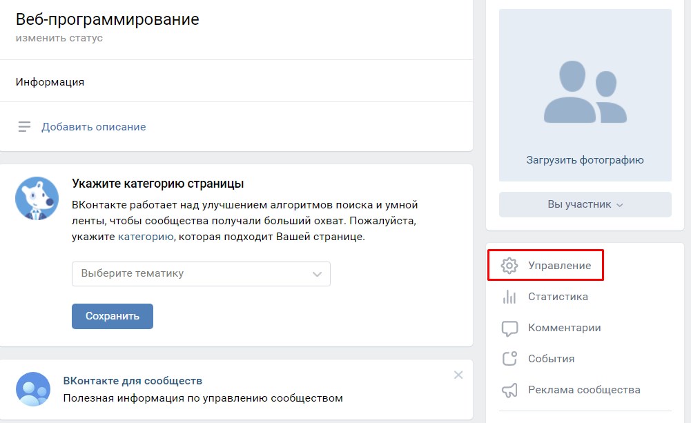
Task: Open the Выберите тематику dropdown
Action: (201, 273)
